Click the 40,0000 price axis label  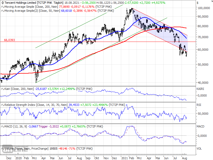[x=203, y=83]
